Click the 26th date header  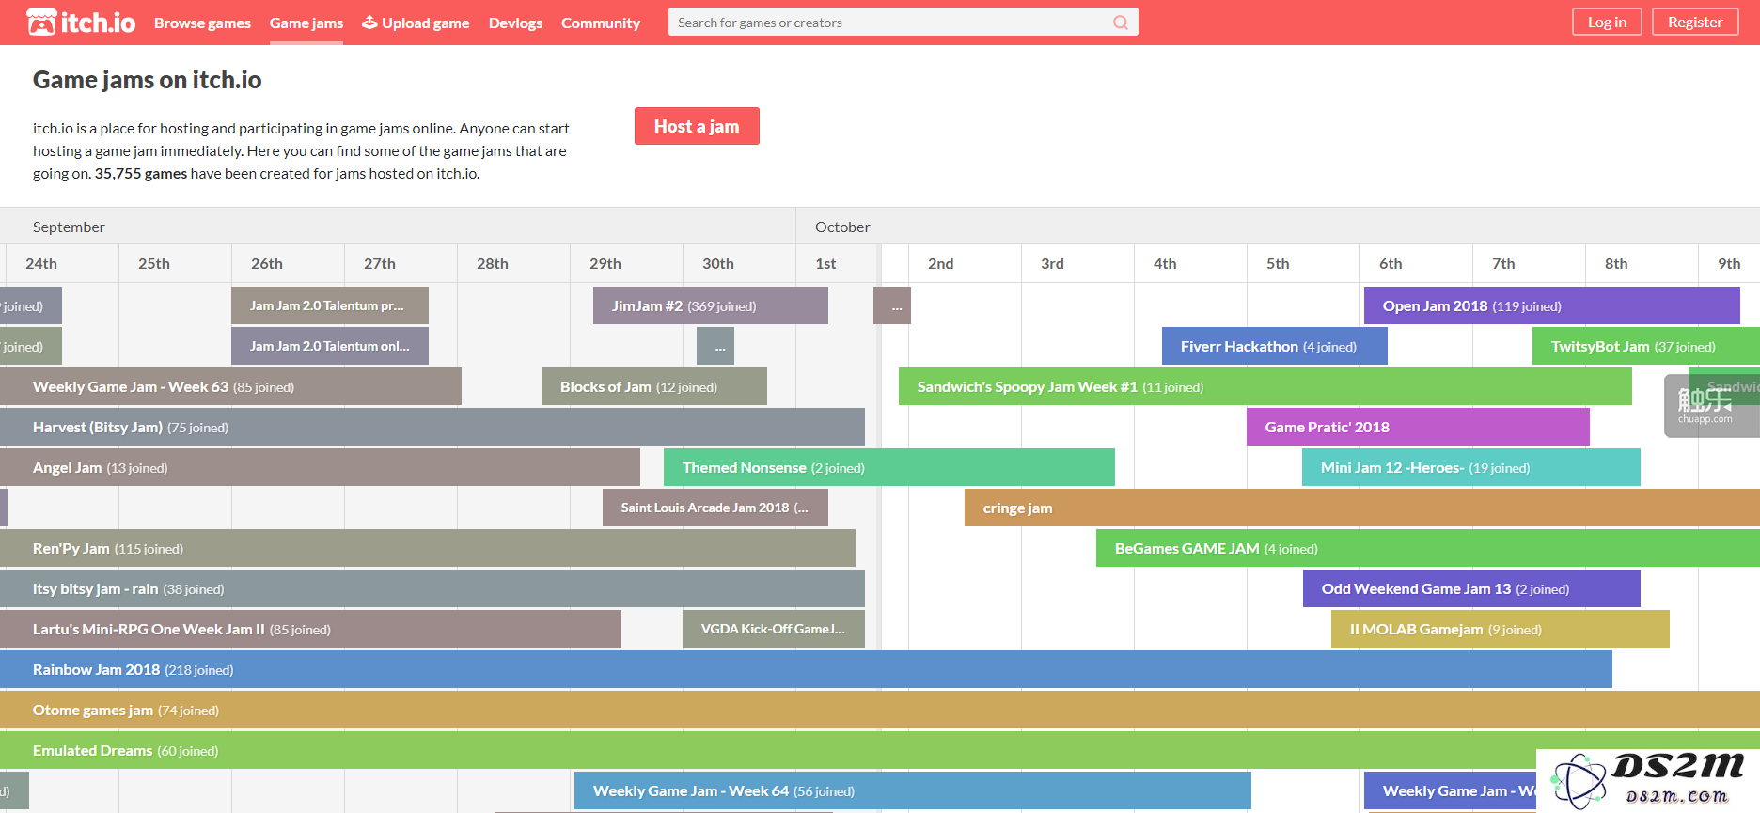(267, 263)
